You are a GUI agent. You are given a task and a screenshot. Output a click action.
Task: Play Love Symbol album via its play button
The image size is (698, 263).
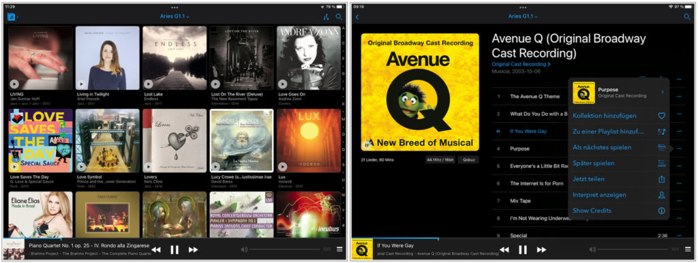(81, 166)
